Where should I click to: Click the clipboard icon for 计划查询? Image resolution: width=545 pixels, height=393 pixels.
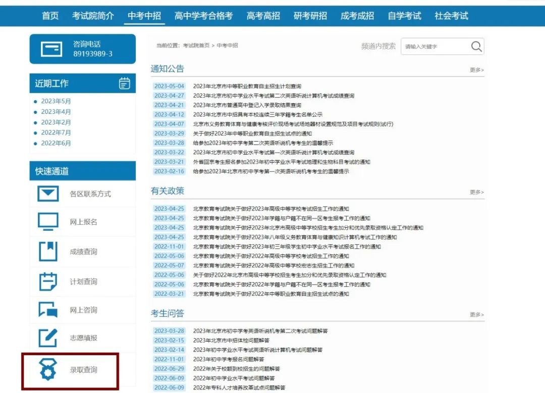(x=48, y=281)
